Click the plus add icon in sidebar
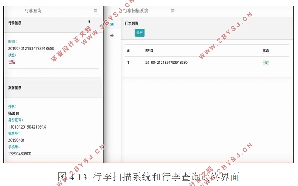 coord(112,35)
